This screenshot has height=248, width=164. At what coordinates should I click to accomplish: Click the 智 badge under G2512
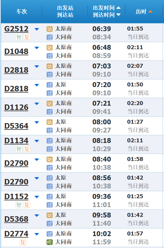pyautogui.click(x=19, y=37)
